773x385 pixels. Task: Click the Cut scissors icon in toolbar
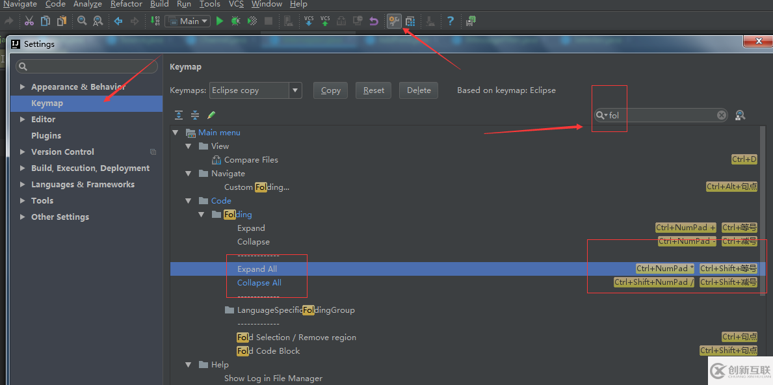(x=29, y=21)
